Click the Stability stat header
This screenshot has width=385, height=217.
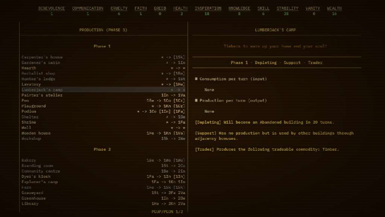[x=287, y=9]
